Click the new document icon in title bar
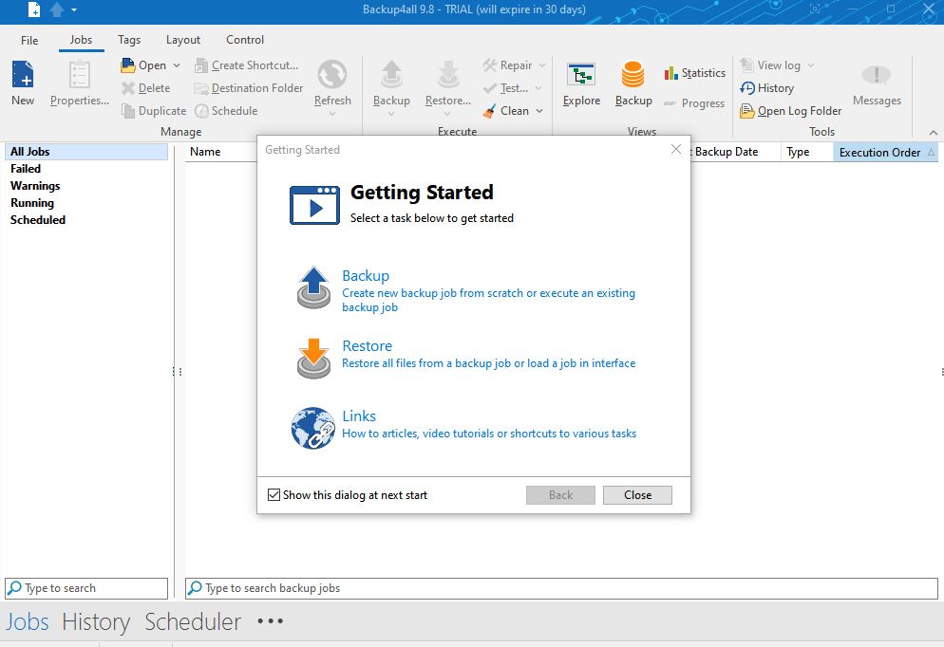Image resolution: width=944 pixels, height=647 pixels. tap(34, 9)
